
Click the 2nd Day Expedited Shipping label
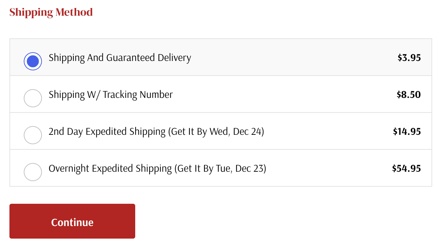tap(107, 132)
